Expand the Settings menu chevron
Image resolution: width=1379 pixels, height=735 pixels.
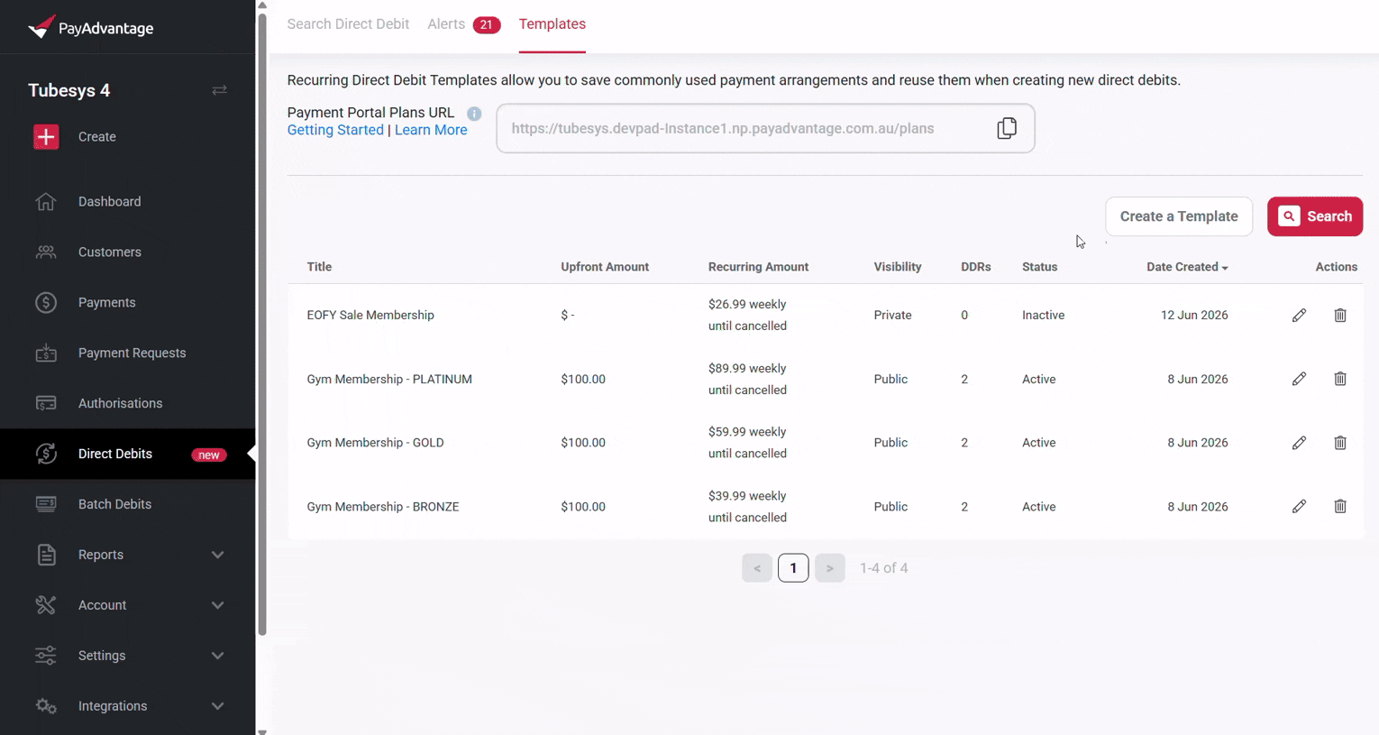pos(217,656)
